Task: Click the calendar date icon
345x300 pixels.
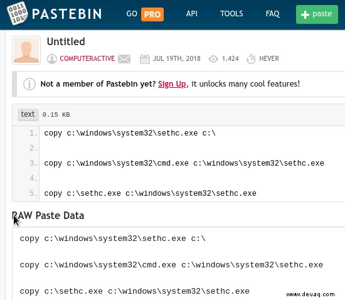Action: pos(145,59)
